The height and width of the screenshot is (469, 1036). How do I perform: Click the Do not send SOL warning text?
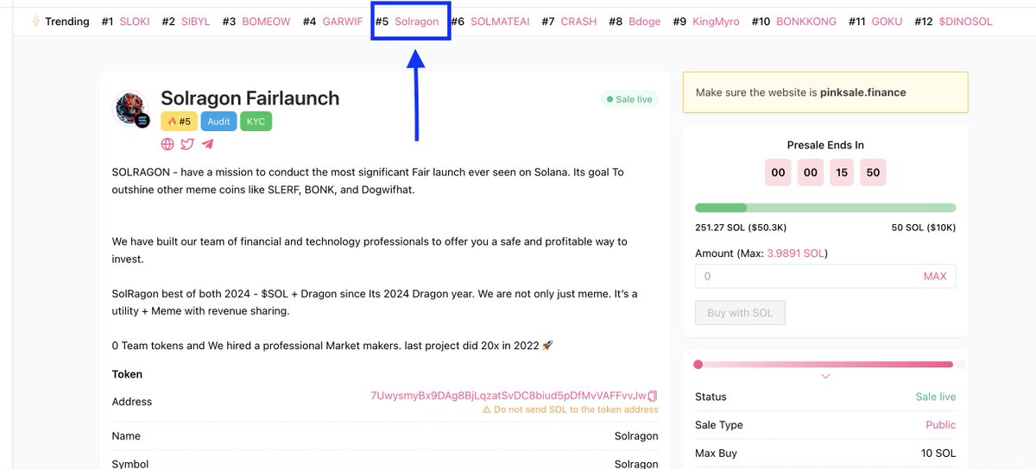(571, 410)
